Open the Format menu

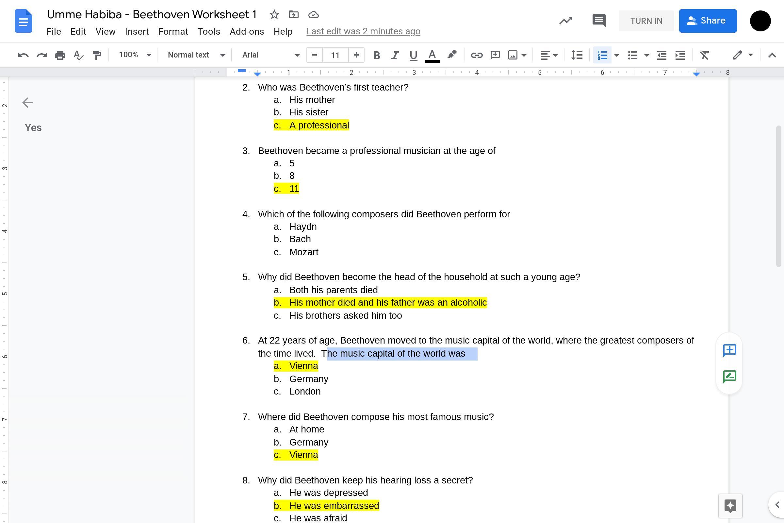click(x=173, y=31)
